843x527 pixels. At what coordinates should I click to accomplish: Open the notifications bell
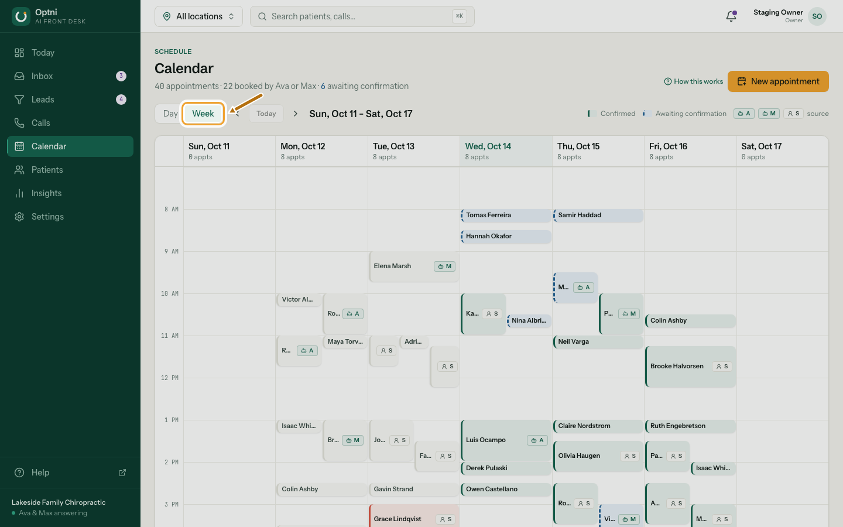(731, 16)
